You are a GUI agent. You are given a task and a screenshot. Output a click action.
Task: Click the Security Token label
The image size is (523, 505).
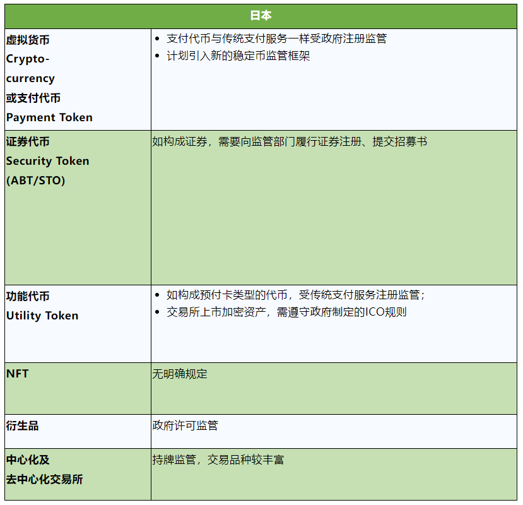click(48, 161)
